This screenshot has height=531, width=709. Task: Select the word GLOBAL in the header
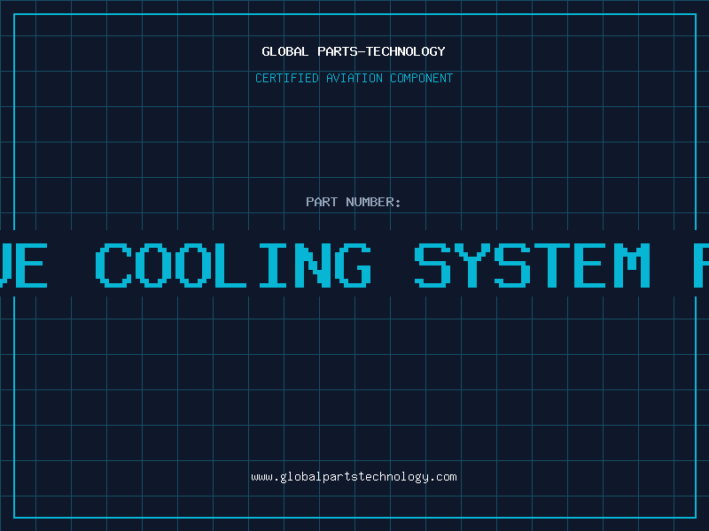tap(284, 51)
